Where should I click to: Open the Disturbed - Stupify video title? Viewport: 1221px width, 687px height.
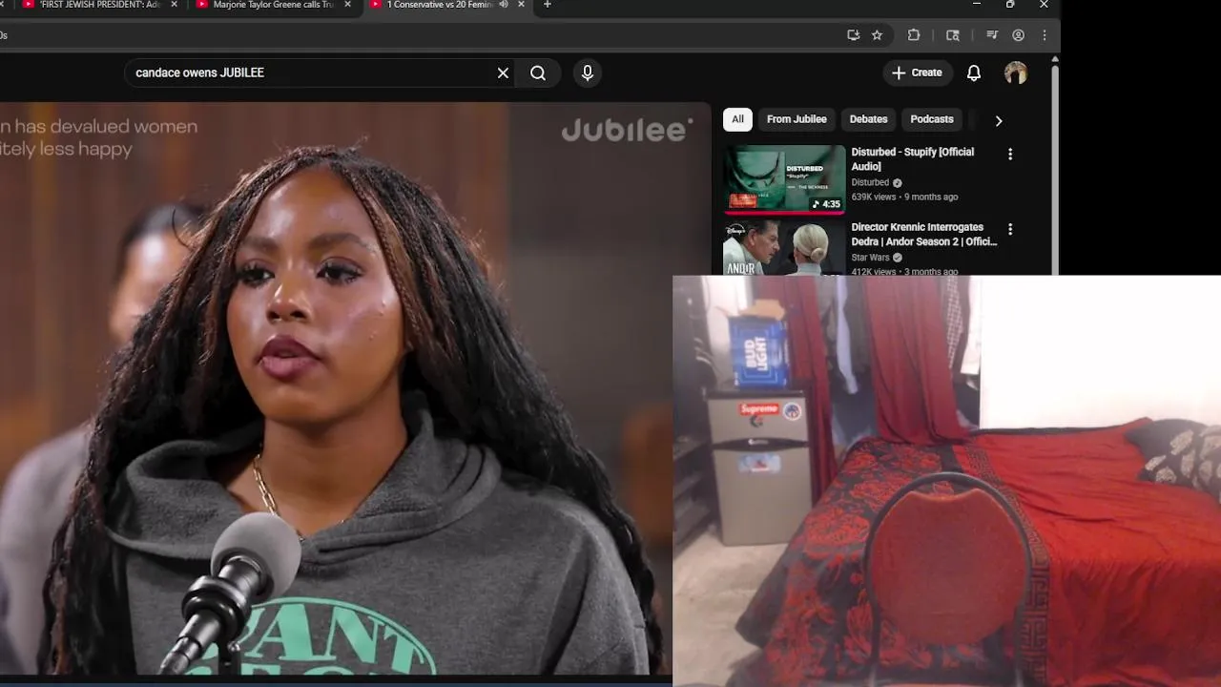tap(913, 159)
